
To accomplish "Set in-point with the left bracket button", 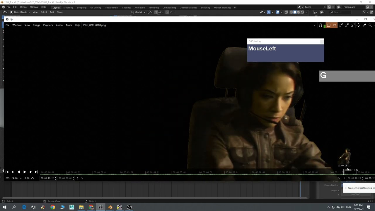I will [77, 178].
